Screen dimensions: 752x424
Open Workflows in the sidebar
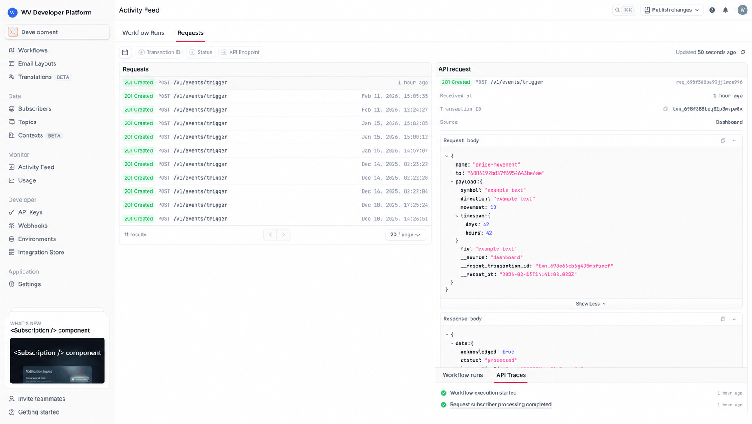pos(32,50)
